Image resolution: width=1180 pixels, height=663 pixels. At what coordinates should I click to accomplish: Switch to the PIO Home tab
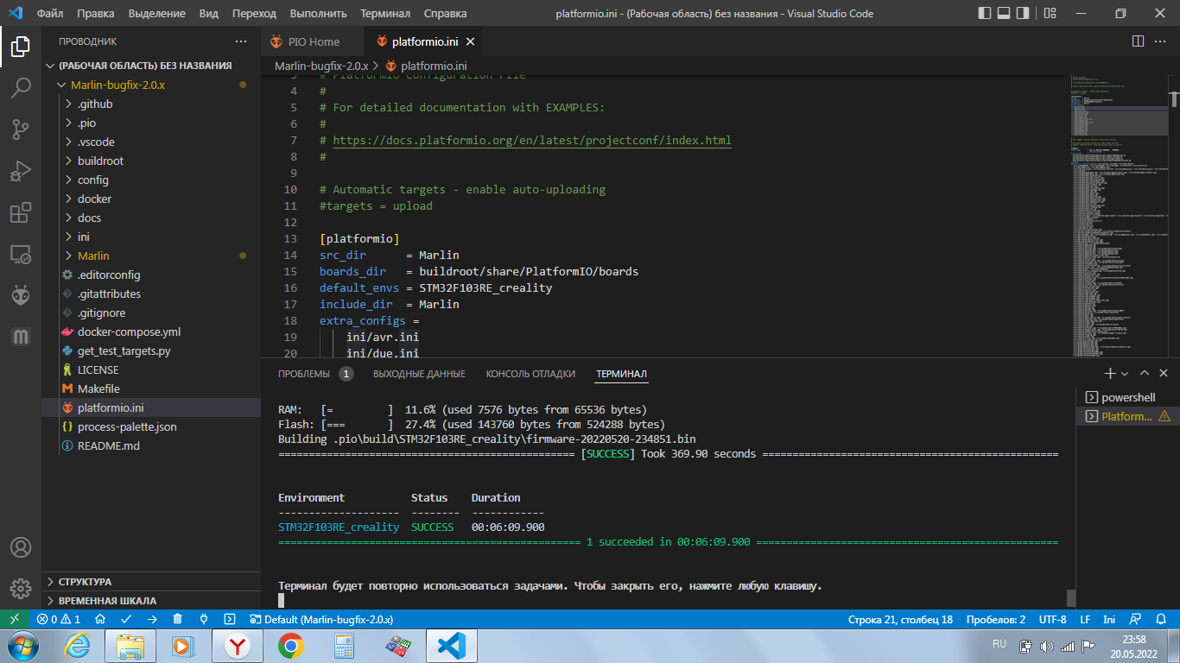coord(313,41)
